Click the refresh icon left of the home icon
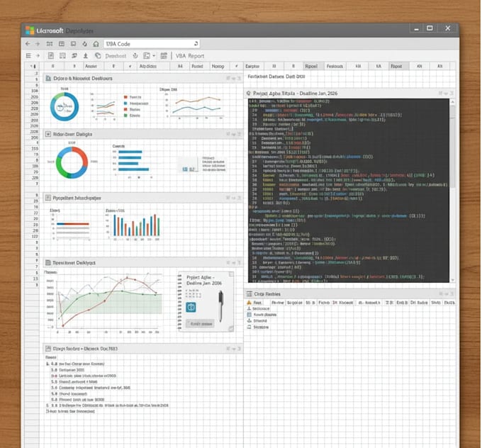The width and height of the screenshot is (482, 448). click(84, 44)
